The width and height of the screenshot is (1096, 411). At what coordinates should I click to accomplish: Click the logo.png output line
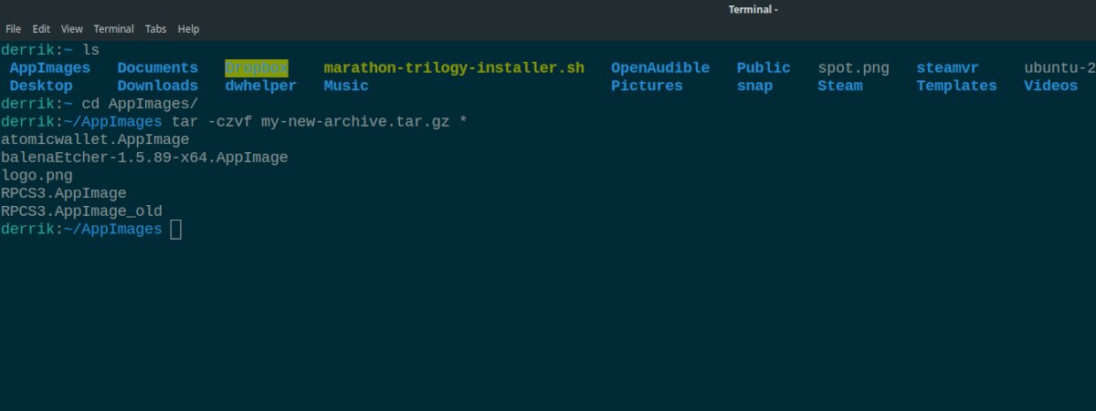point(37,176)
